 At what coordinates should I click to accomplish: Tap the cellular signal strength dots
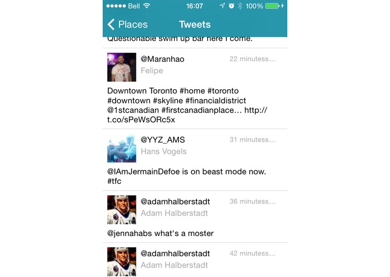click(x=116, y=6)
